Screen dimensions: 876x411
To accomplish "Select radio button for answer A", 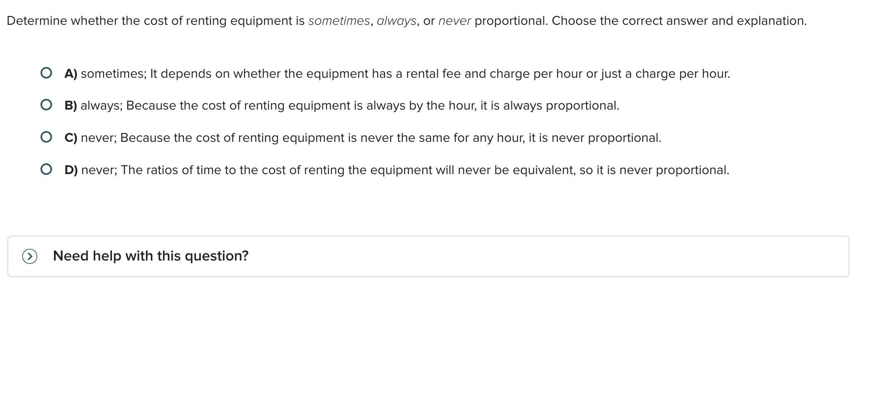I will pos(46,73).
